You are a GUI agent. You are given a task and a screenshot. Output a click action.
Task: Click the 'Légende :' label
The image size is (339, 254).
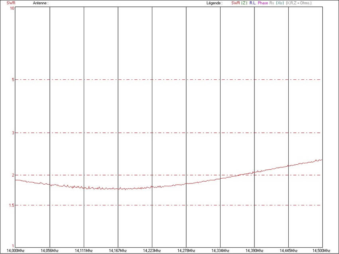(x=214, y=3)
